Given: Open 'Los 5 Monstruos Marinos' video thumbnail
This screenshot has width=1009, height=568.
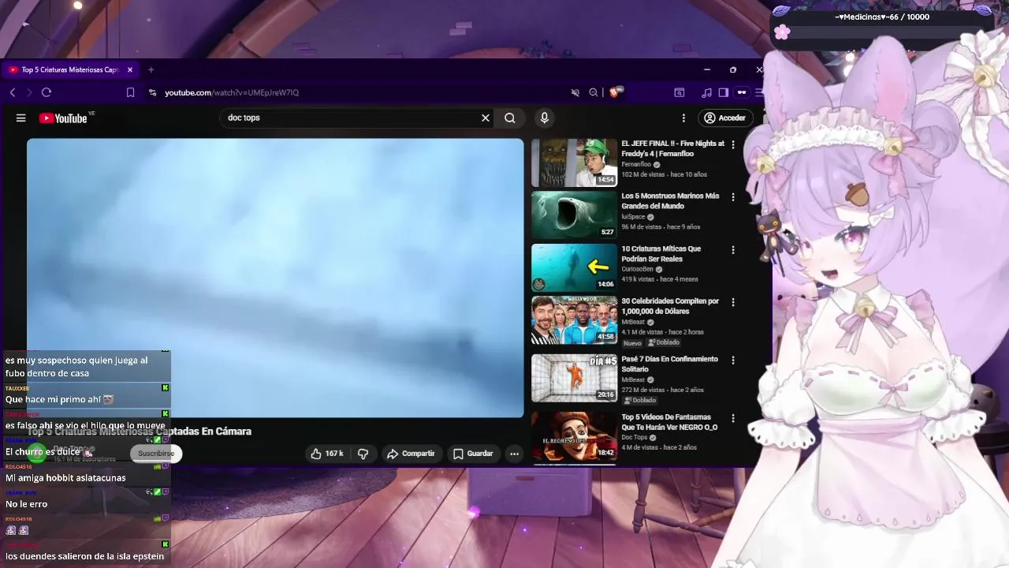Looking at the screenshot, I should [574, 215].
